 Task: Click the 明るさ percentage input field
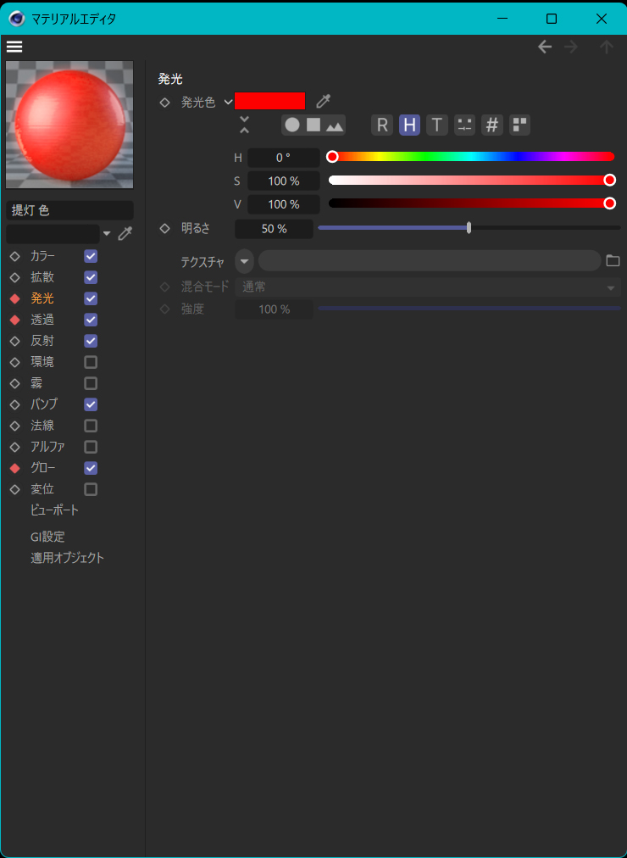(x=274, y=229)
